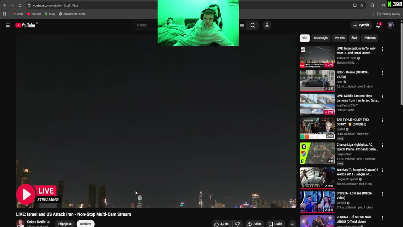View site information icon in address bar

[29, 5]
